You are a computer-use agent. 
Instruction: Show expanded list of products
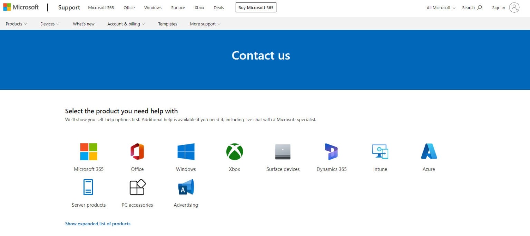pos(98,224)
